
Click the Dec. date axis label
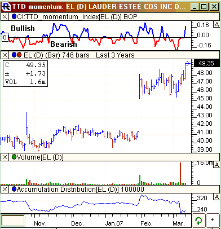77,223
